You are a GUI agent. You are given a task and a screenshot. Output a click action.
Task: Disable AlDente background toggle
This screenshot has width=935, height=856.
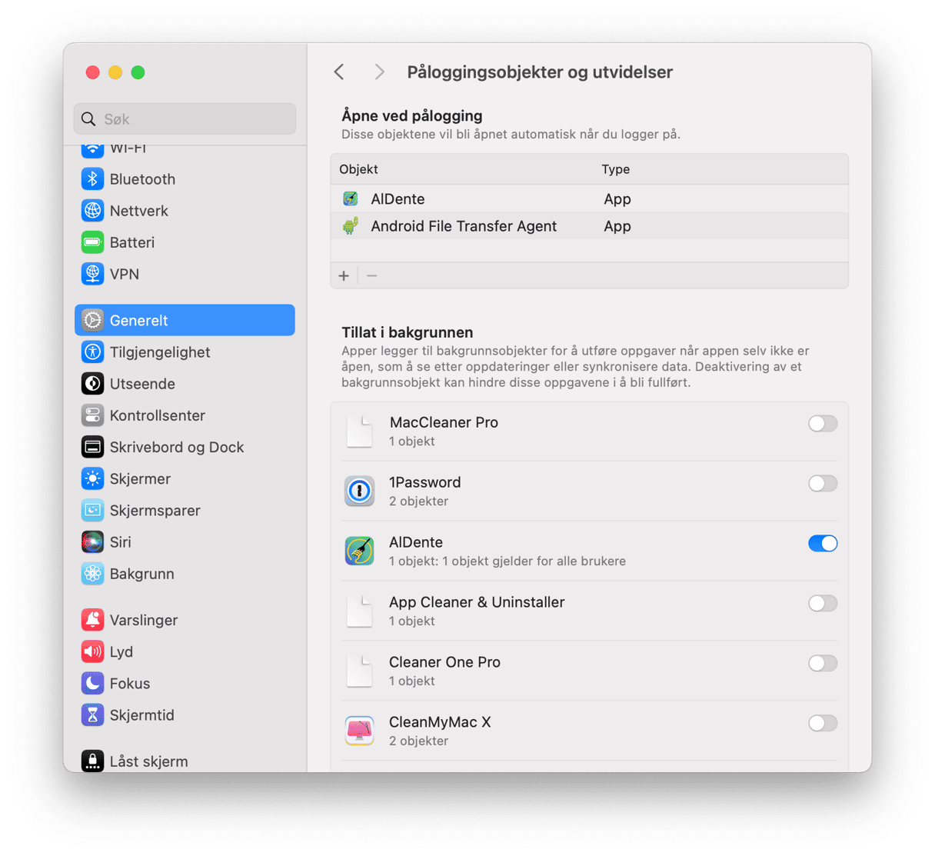823,544
